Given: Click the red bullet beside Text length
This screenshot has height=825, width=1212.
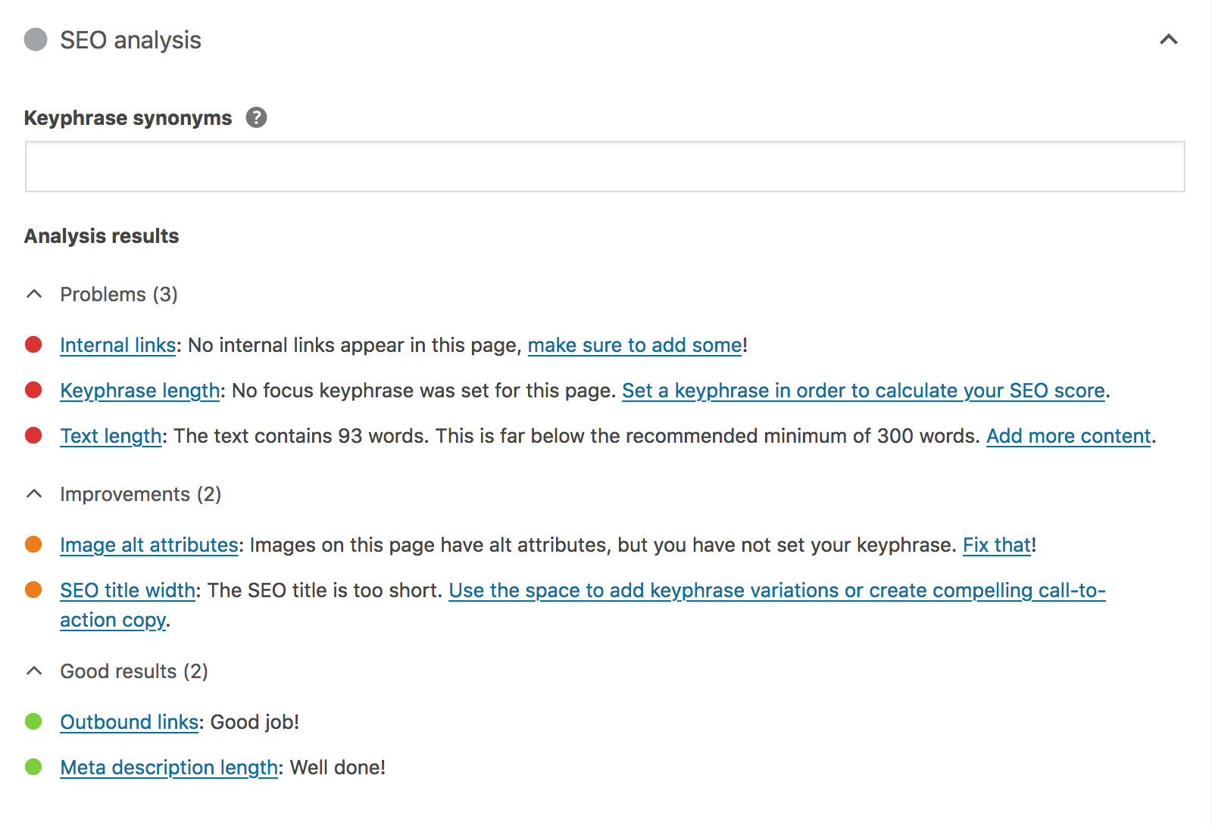Looking at the screenshot, I should click(34, 435).
